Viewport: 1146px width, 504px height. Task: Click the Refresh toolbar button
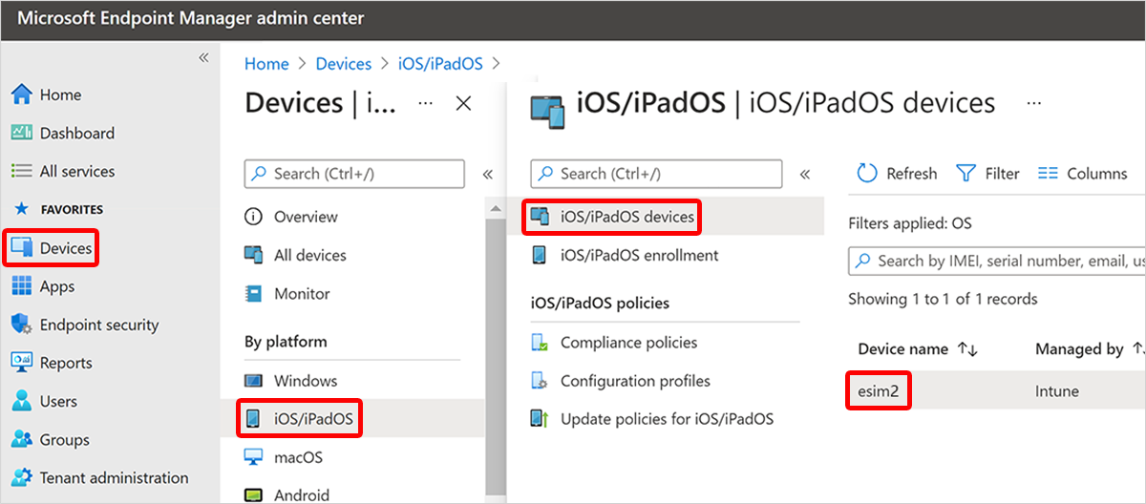point(897,173)
